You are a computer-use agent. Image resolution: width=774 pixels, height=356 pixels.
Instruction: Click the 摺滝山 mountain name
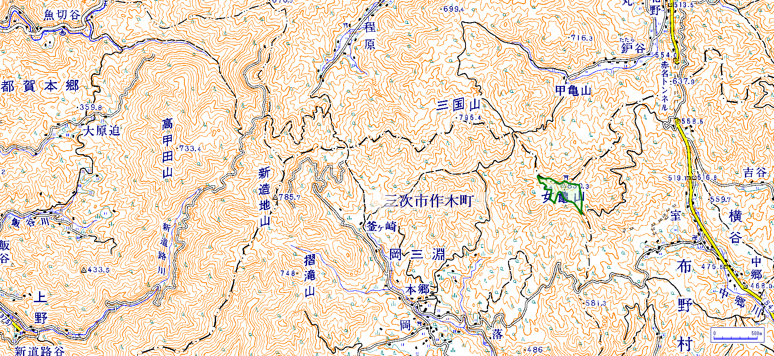pyautogui.click(x=310, y=276)
